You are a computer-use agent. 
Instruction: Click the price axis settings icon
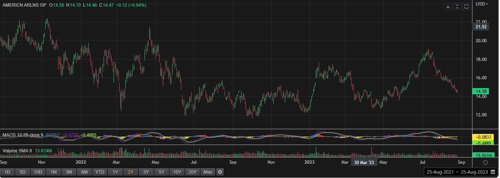[485, 162]
